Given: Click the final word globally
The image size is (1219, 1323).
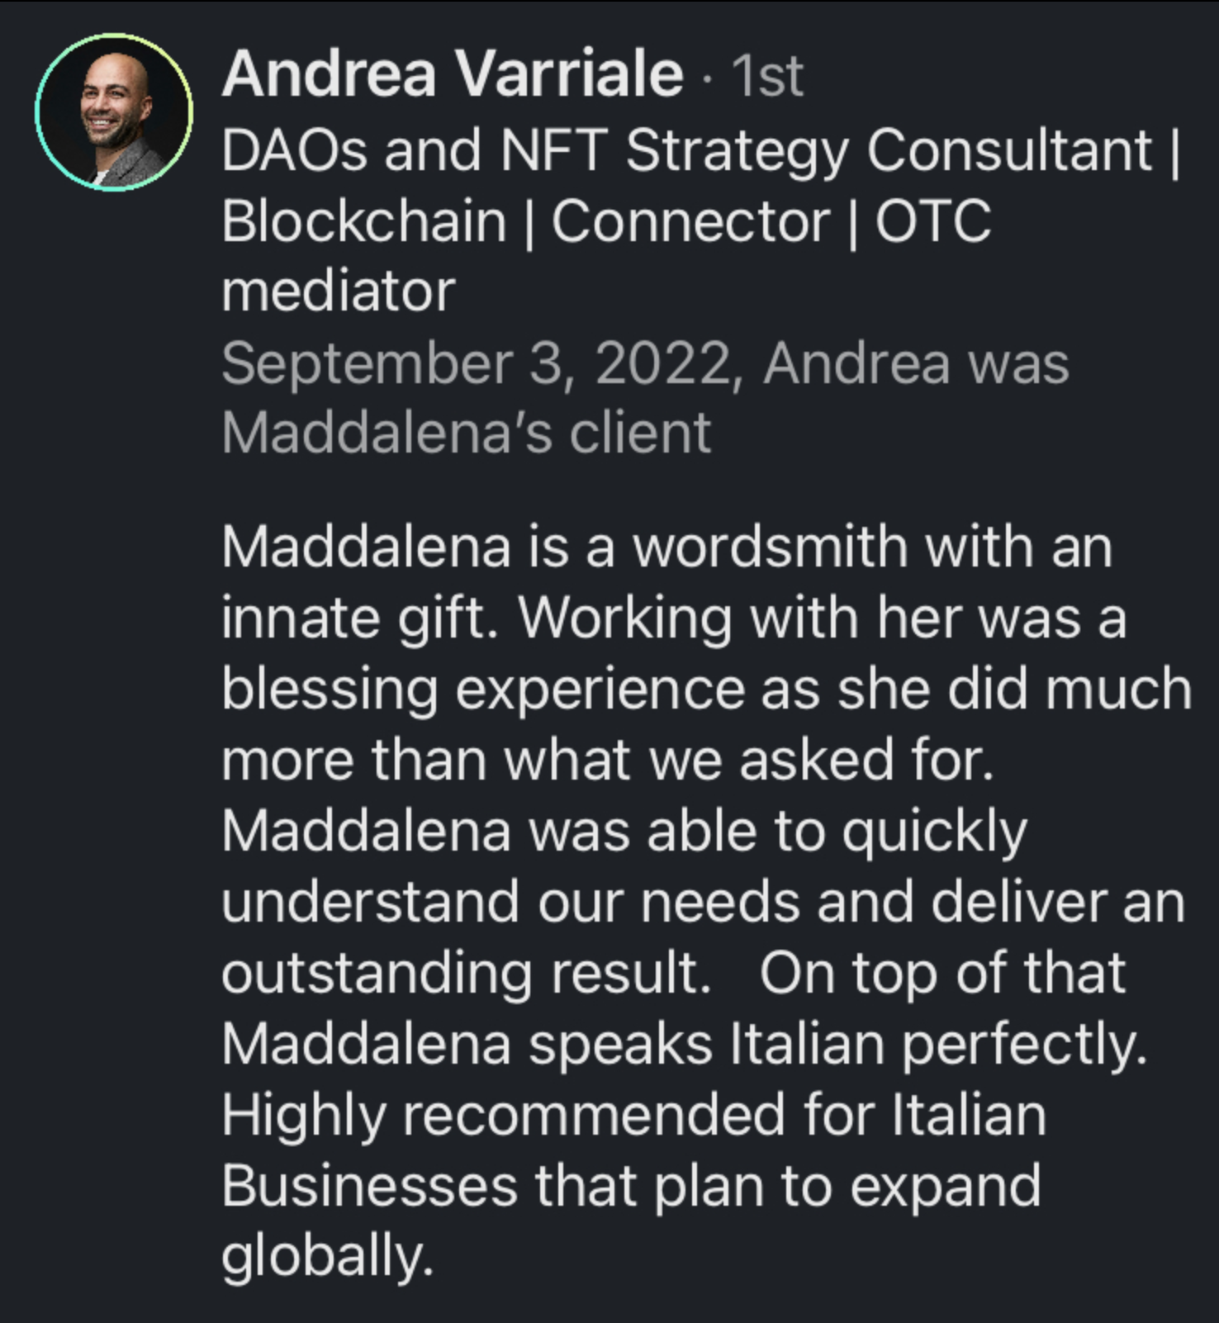Looking at the screenshot, I should 326,1257.
